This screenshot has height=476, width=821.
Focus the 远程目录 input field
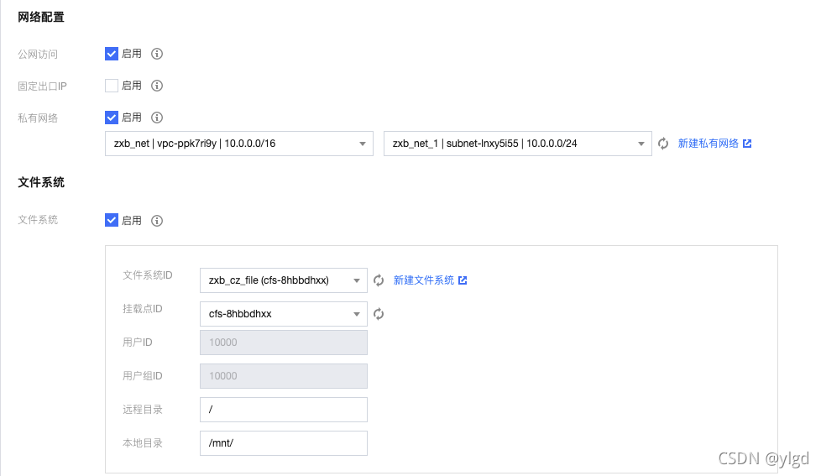283,410
